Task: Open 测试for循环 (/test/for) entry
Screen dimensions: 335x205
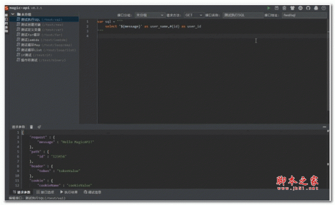Action: [44, 35]
